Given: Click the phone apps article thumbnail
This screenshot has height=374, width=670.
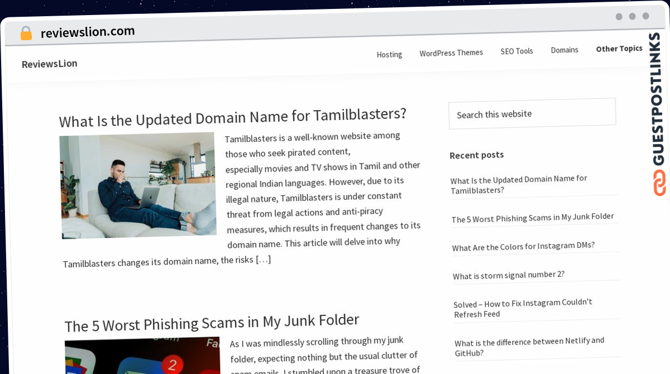Looking at the screenshot, I should (x=143, y=356).
